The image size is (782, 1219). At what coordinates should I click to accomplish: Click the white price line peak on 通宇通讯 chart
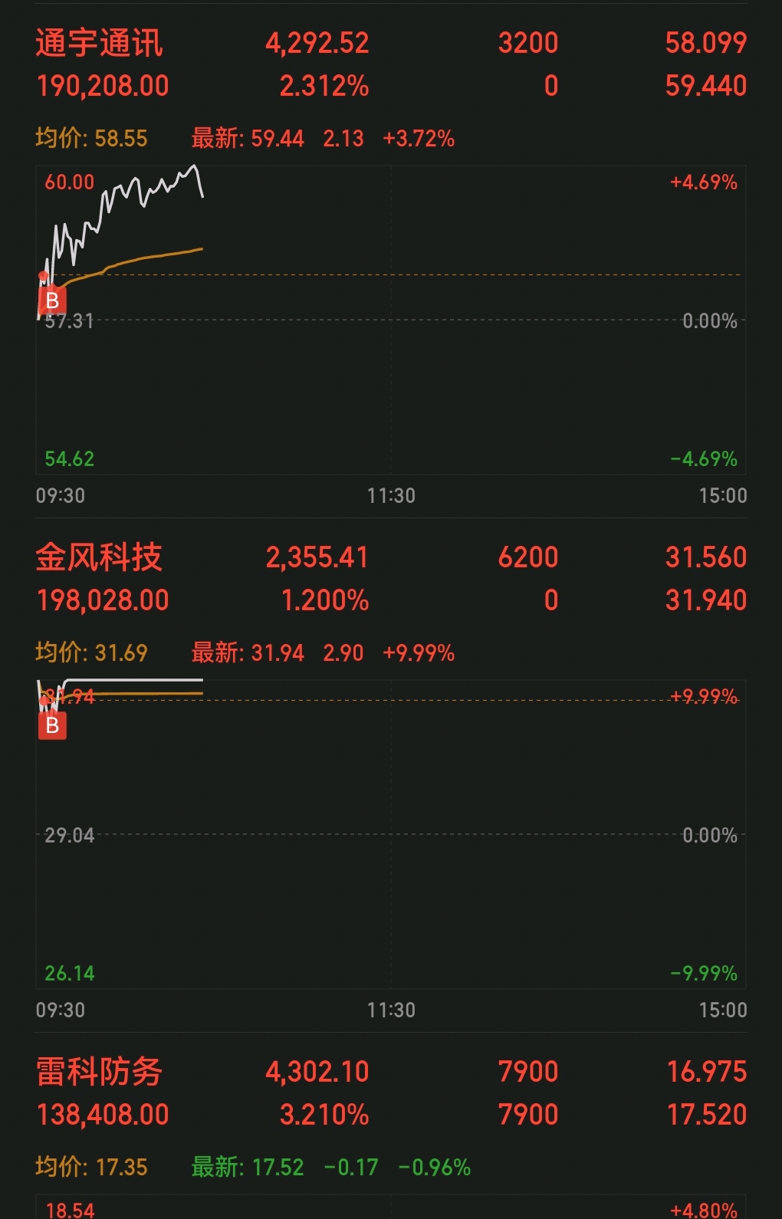pos(194,167)
